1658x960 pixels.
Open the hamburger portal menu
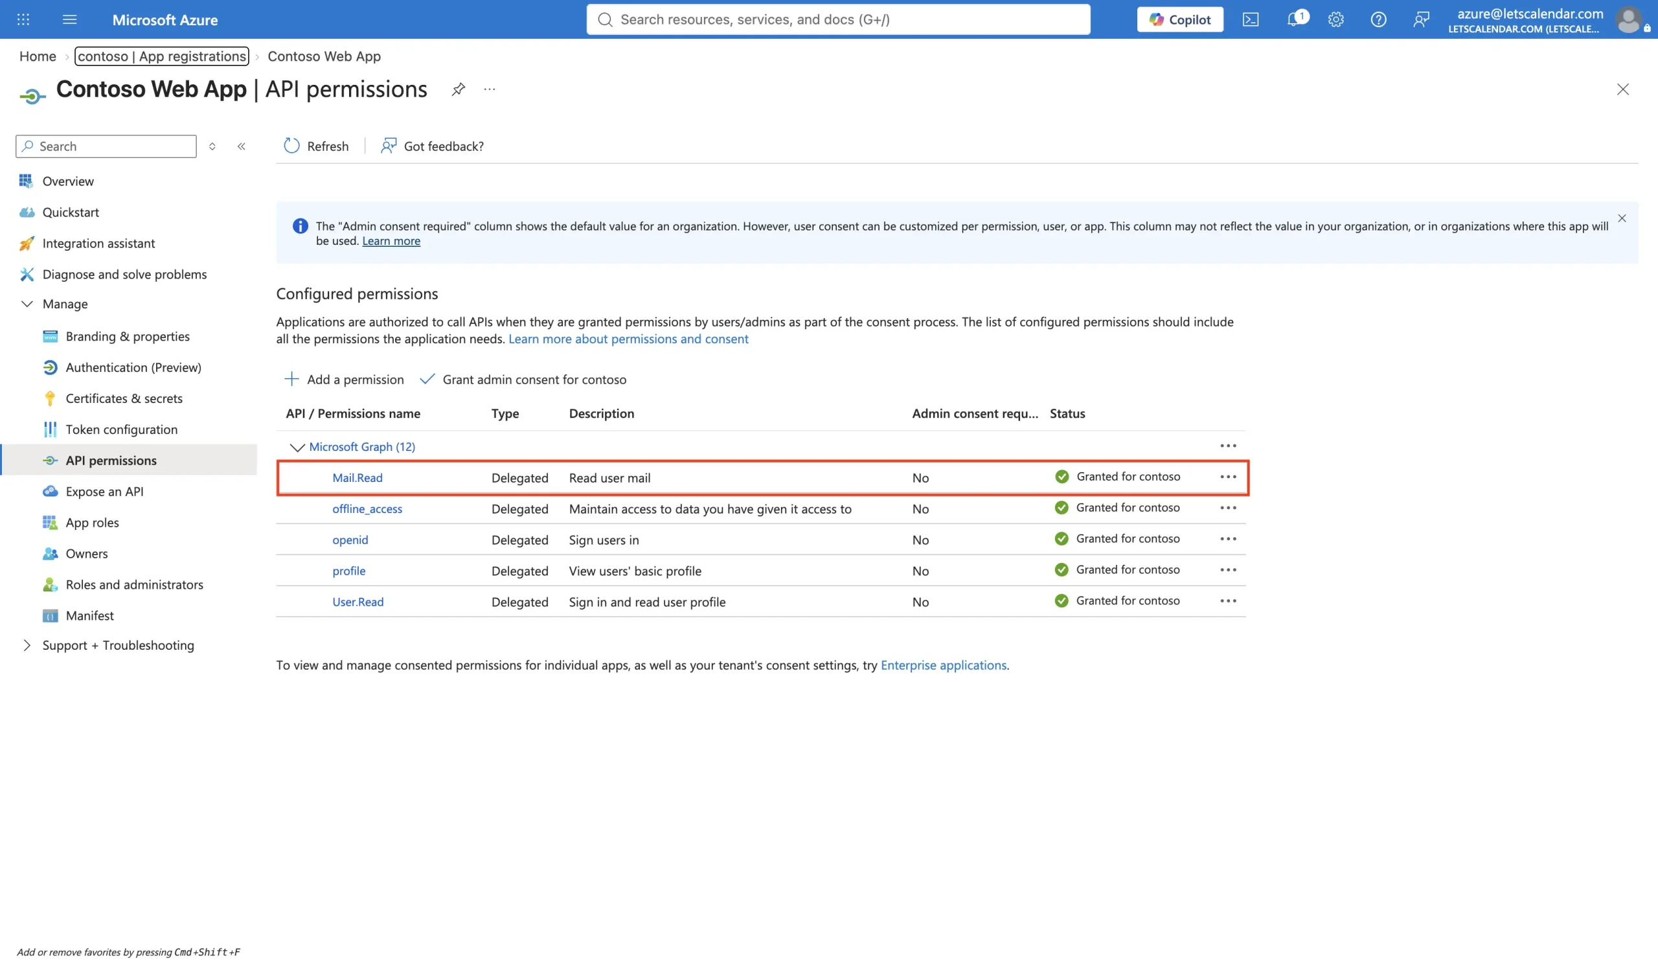pyautogui.click(x=70, y=19)
